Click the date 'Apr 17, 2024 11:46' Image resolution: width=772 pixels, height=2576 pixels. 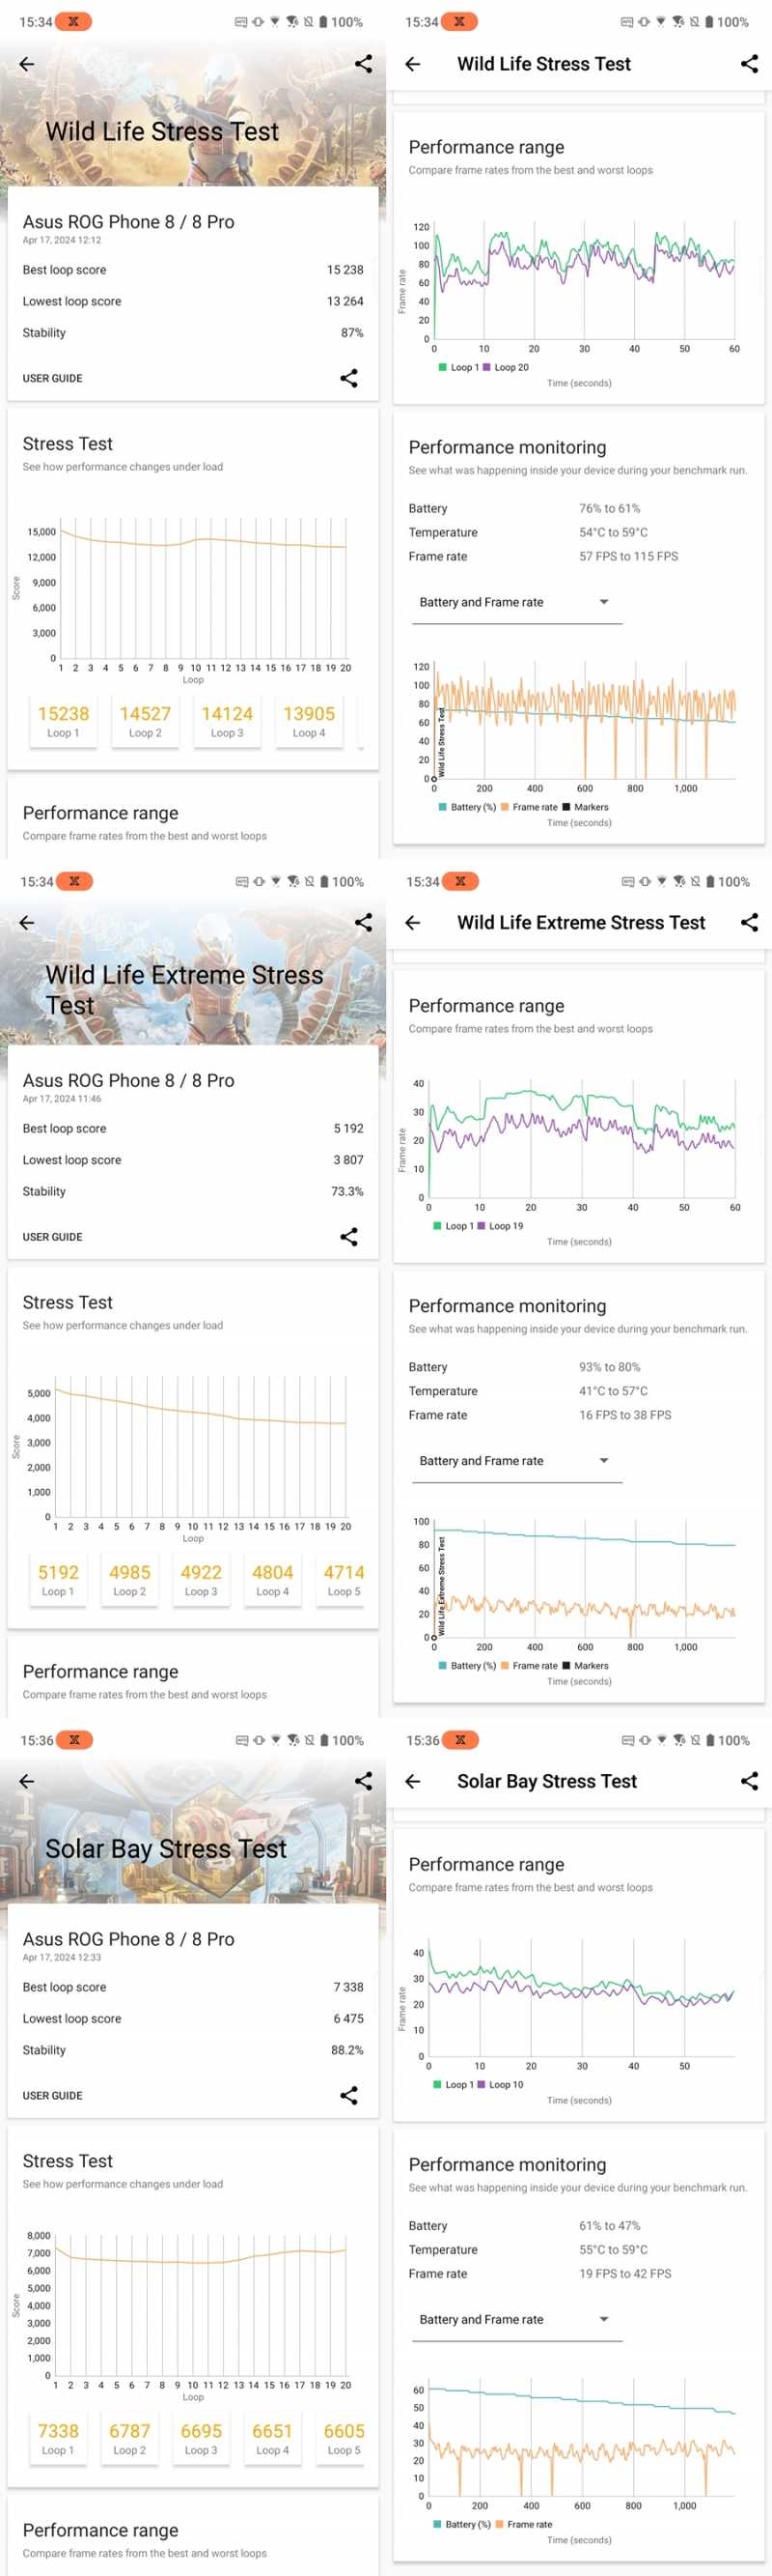(62, 1098)
